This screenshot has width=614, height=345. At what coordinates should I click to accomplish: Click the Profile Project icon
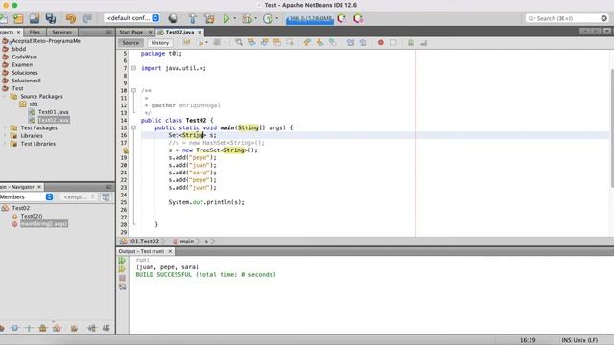268,18
